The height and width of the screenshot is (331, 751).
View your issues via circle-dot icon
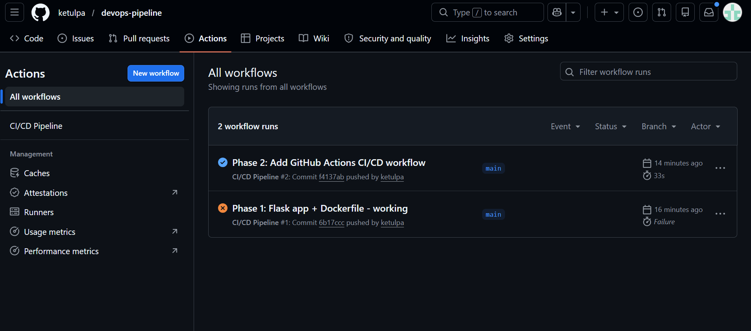point(638,12)
